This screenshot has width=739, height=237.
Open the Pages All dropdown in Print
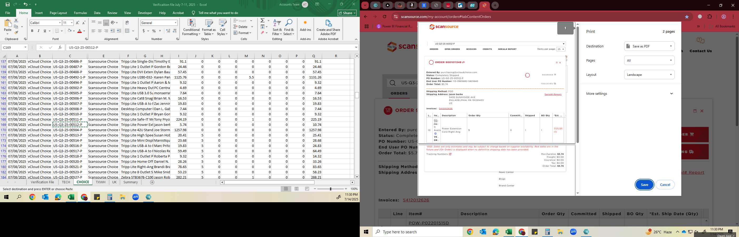649,60
